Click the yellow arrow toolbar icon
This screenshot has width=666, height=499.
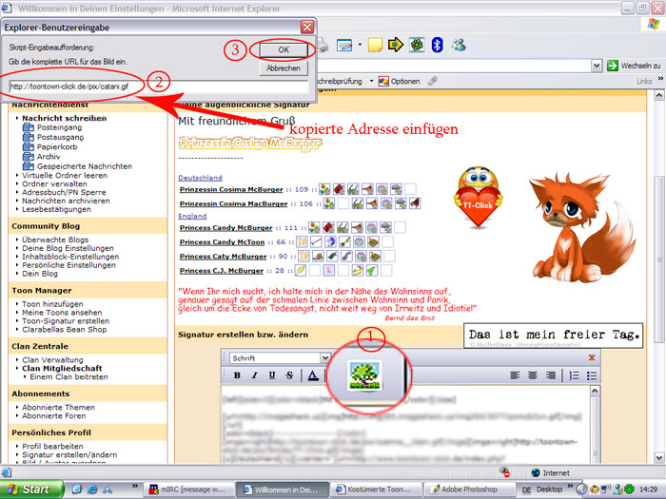coord(396,45)
